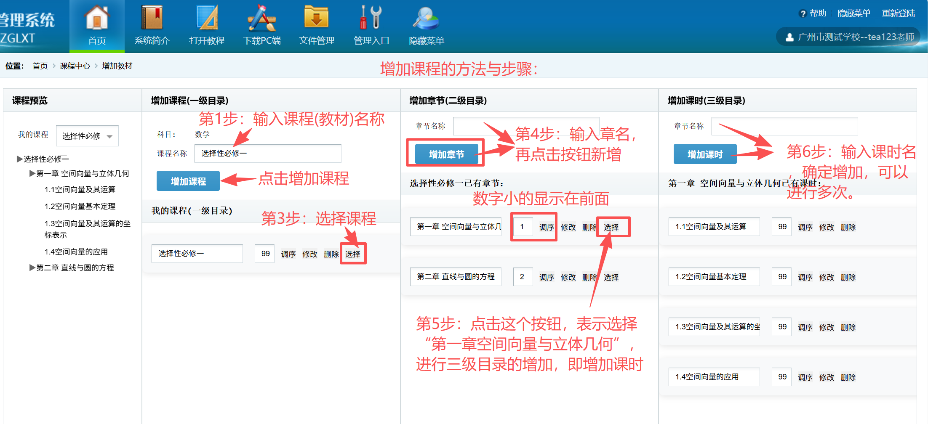Go to 课程中心 in breadcrumb

[x=75, y=66]
